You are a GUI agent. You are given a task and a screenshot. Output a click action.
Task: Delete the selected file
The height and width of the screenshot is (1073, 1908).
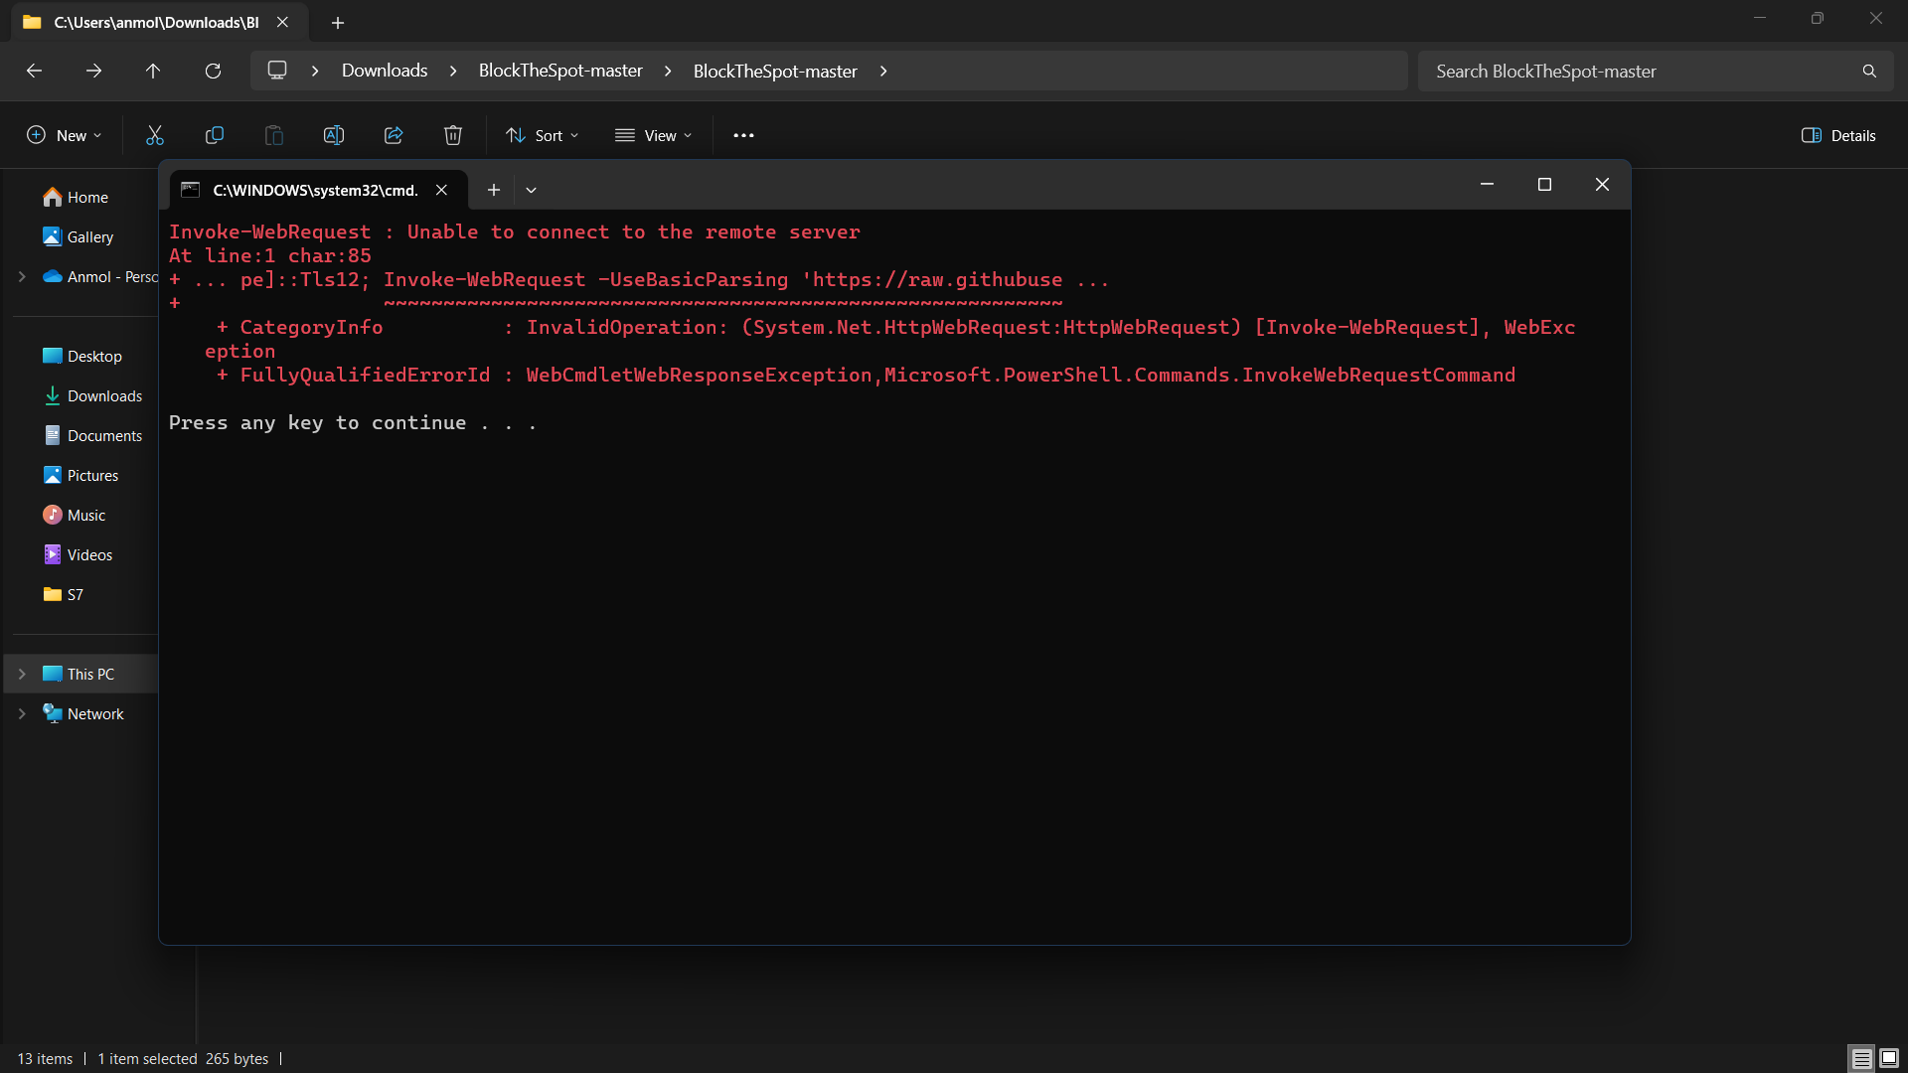pyautogui.click(x=453, y=135)
